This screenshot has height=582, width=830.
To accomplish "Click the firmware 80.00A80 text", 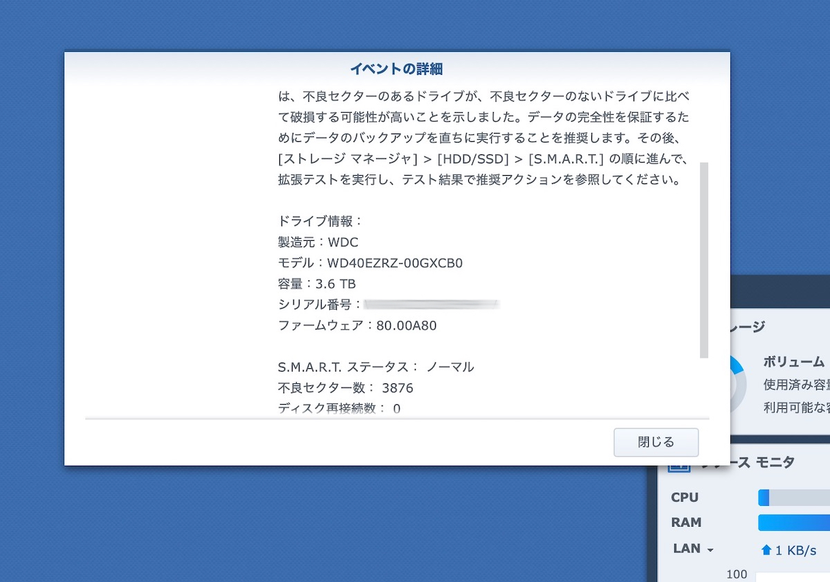I will click(406, 325).
